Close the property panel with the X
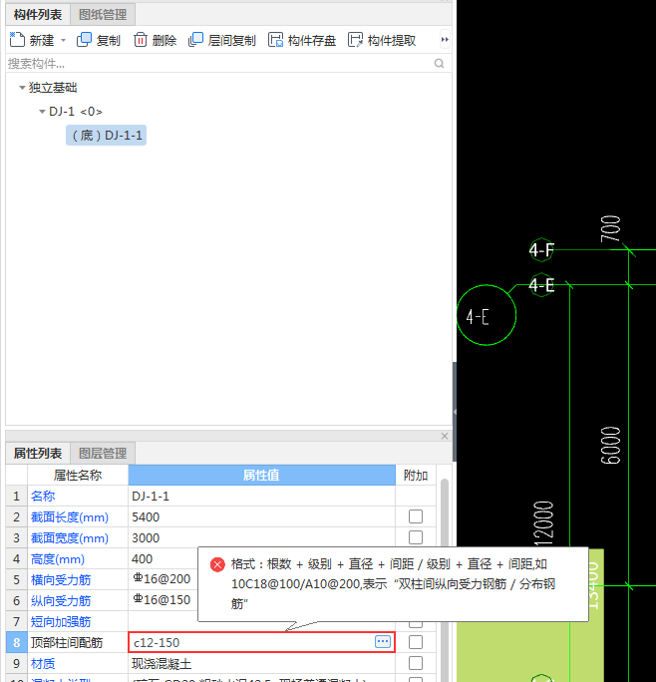Screen dimensions: 656x682 (x=445, y=436)
